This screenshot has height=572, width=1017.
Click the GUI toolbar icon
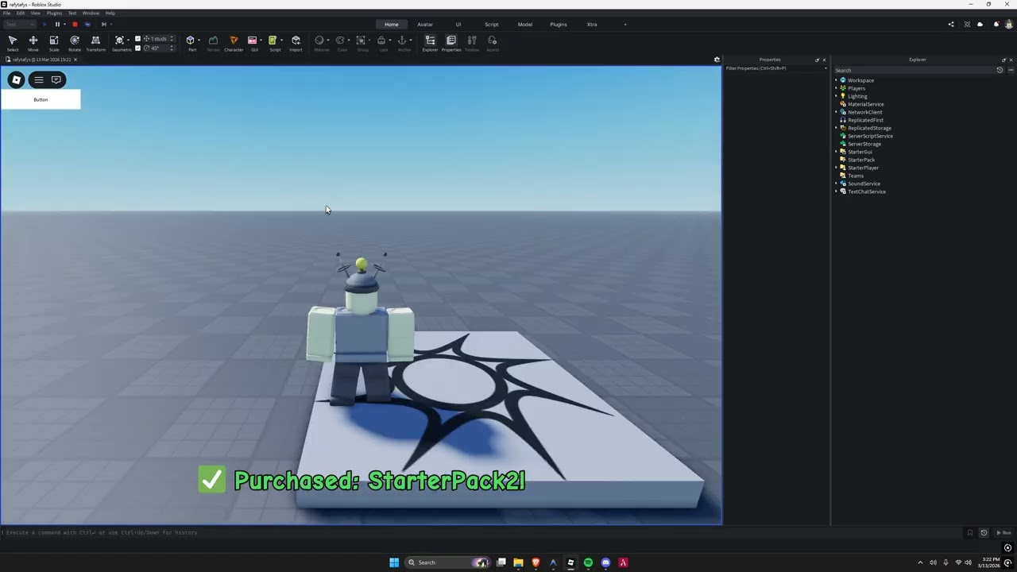pyautogui.click(x=253, y=43)
